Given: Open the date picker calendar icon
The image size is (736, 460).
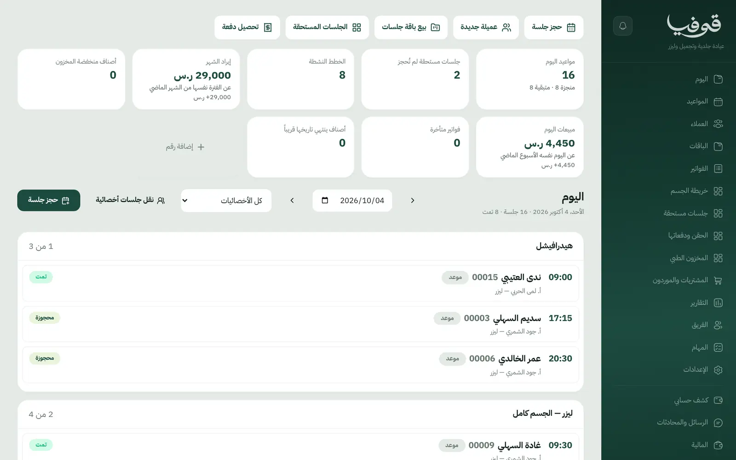Looking at the screenshot, I should 325,201.
